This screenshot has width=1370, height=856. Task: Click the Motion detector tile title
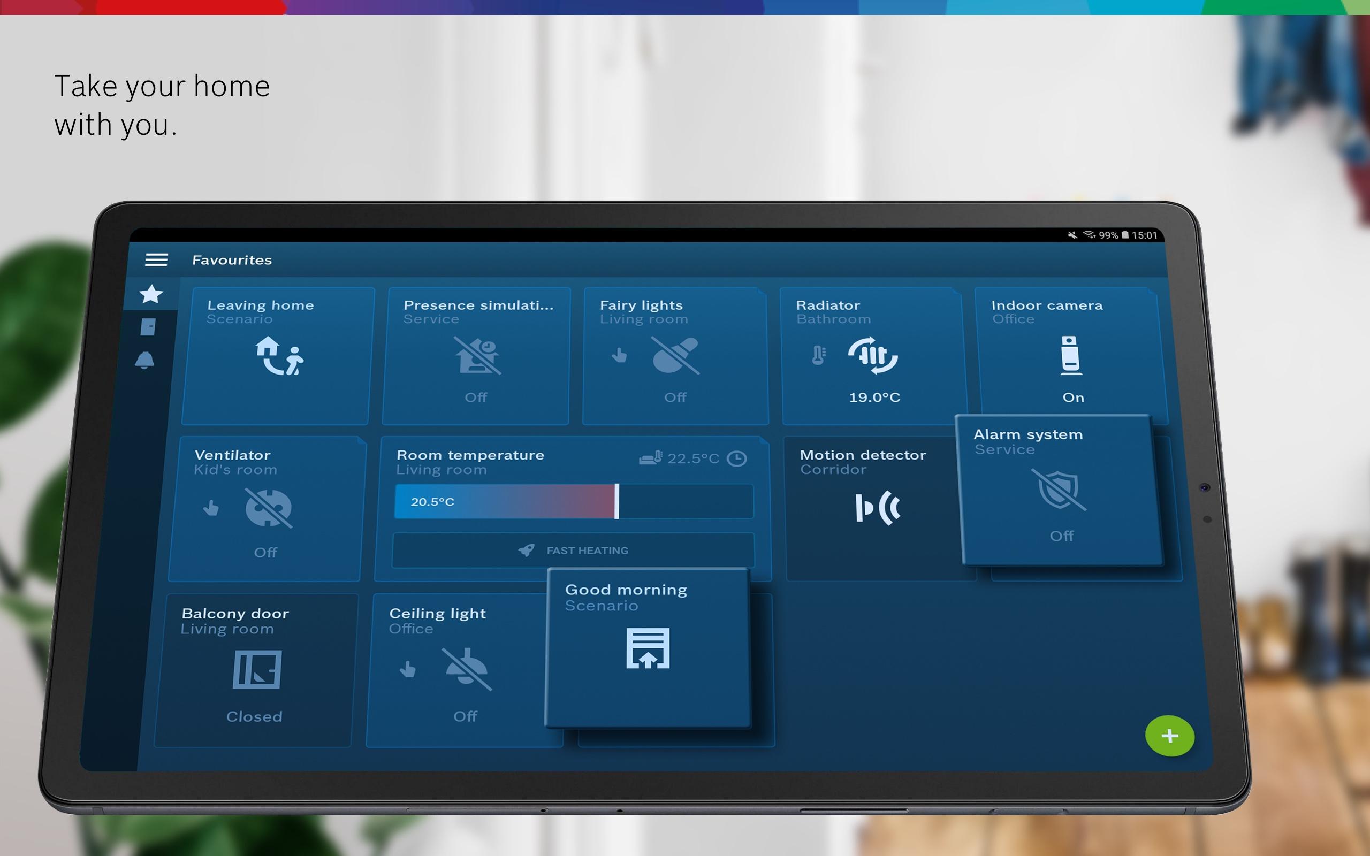863,455
